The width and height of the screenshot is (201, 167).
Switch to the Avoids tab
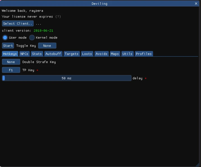[x=101, y=54]
